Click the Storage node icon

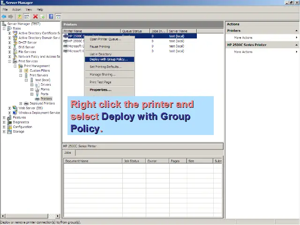point(9,132)
